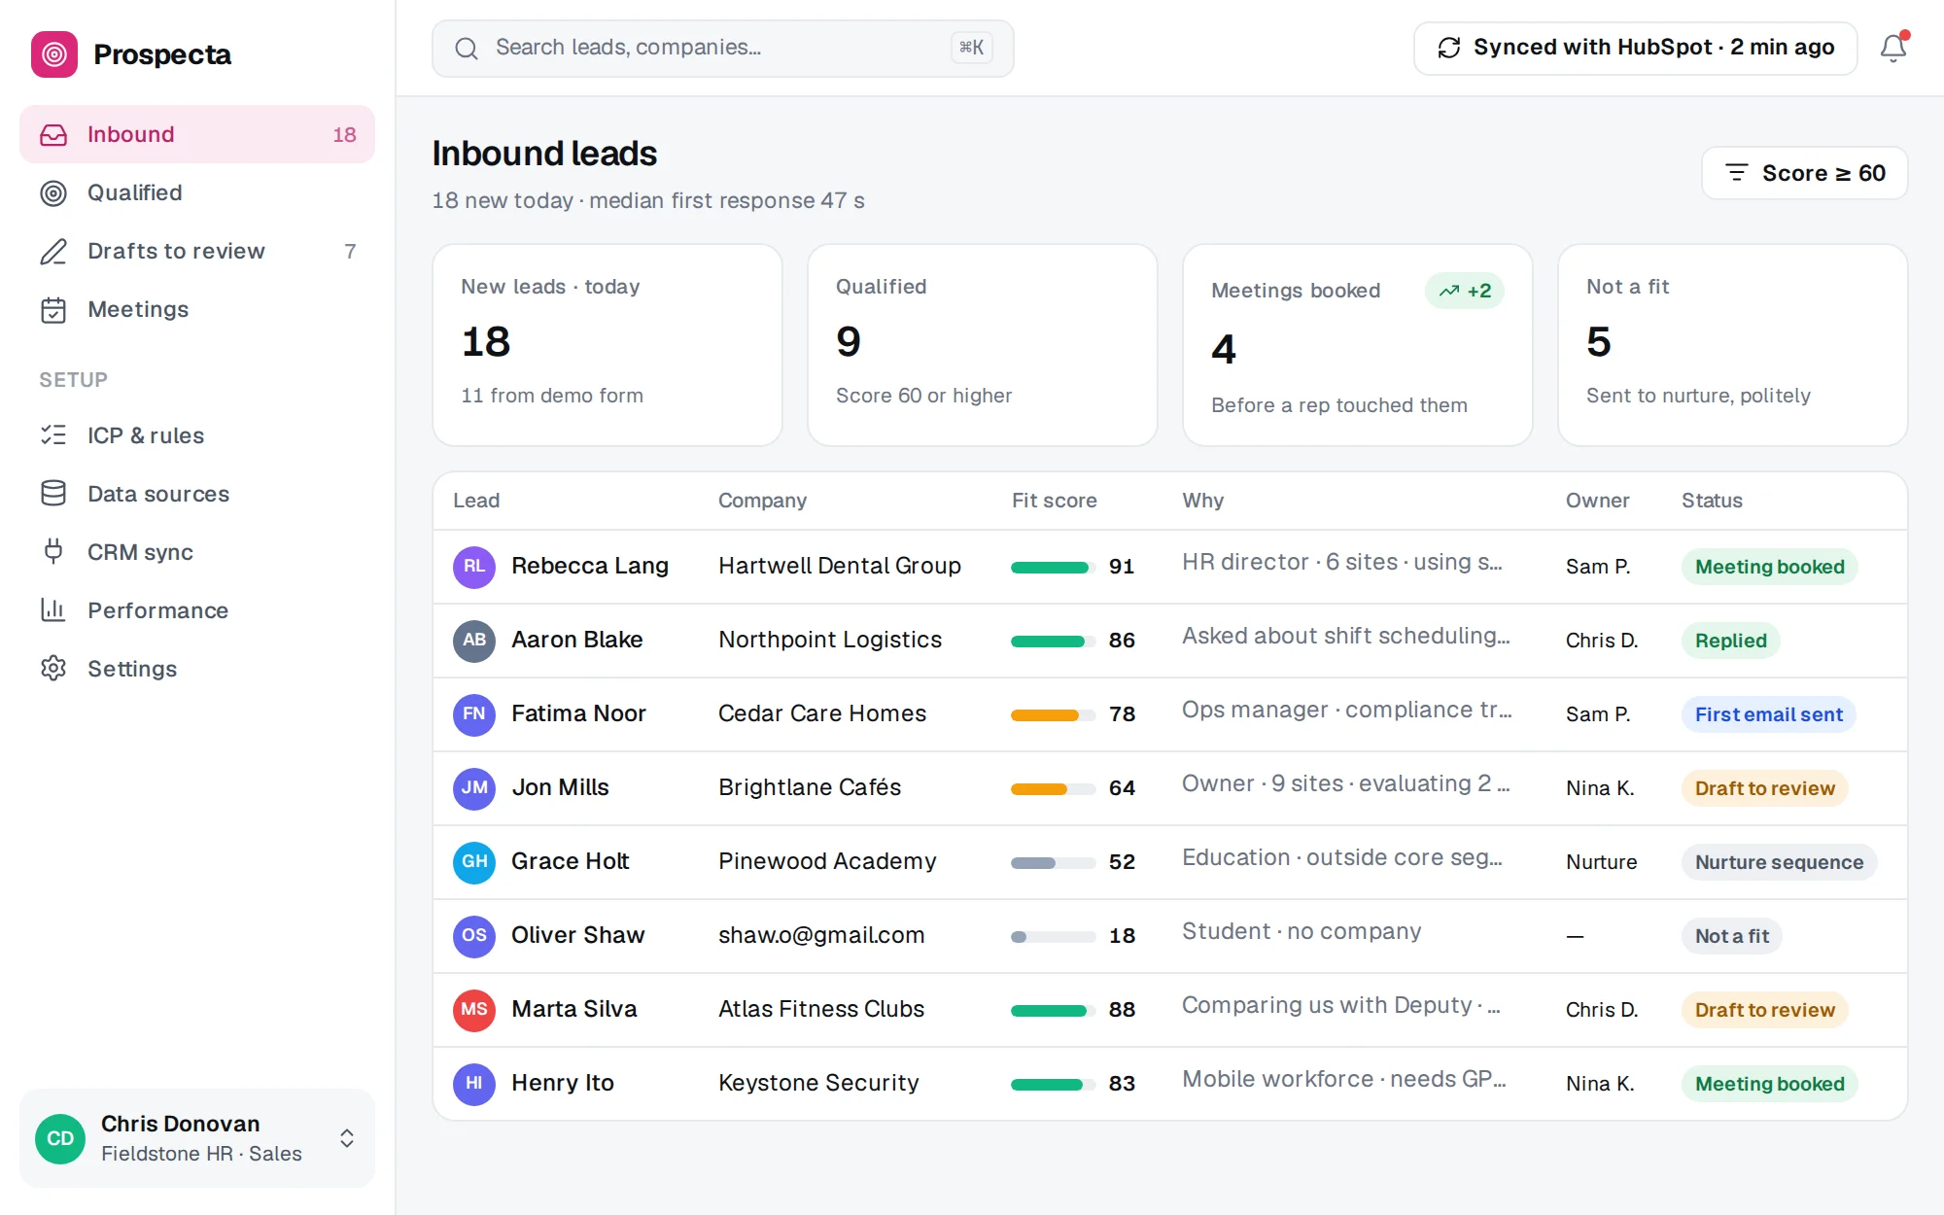
Task: Click the search magnifier icon
Action: coord(467,48)
